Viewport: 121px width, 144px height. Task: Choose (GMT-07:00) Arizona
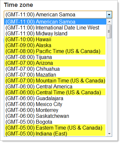pyautogui.click(x=55, y=63)
